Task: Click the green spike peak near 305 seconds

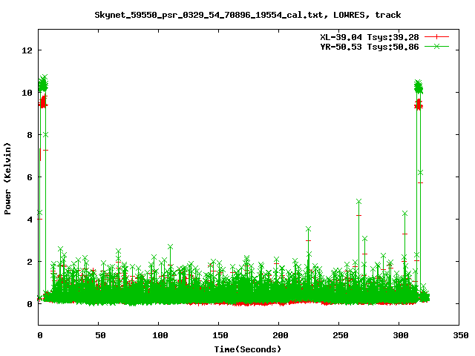Action: (404, 214)
